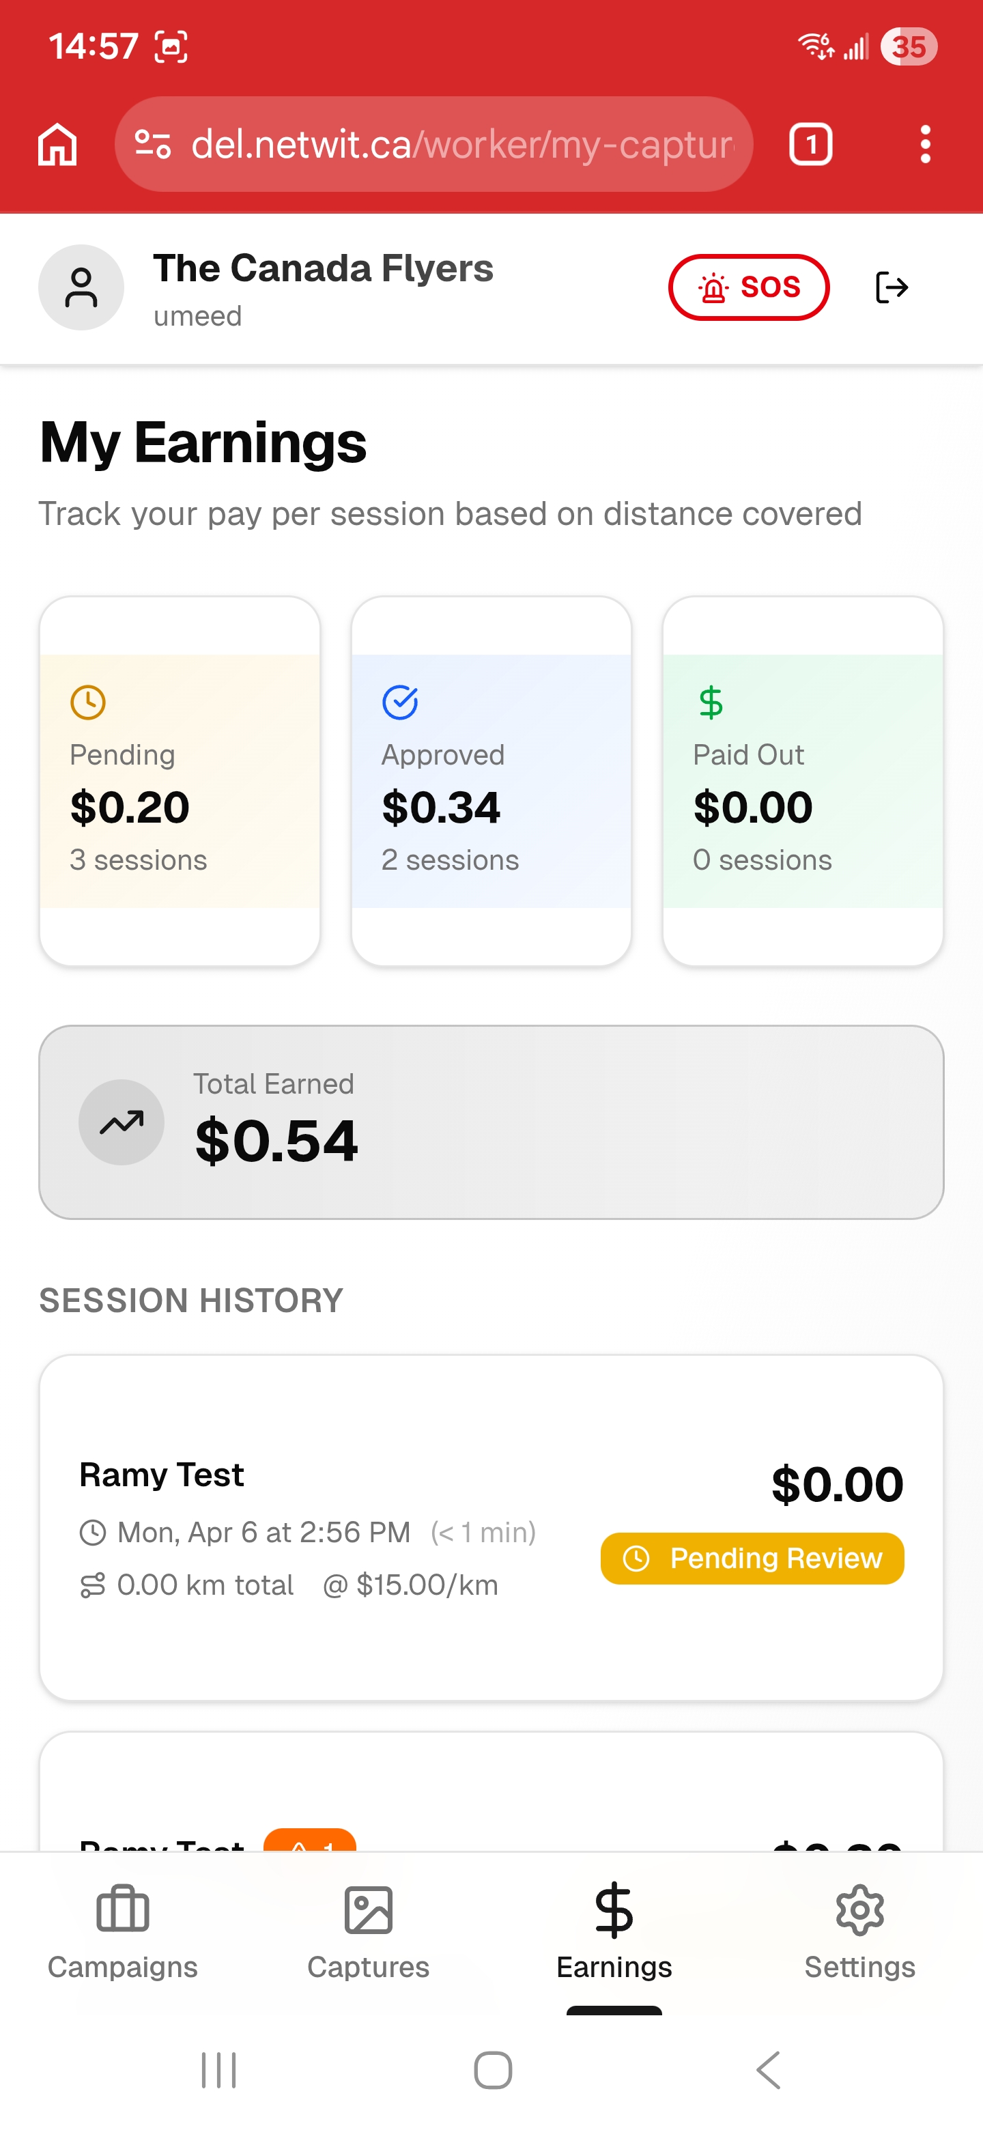Open the site info icon in address bar
Image resolution: width=983 pixels, height=2130 pixels.
coord(153,145)
